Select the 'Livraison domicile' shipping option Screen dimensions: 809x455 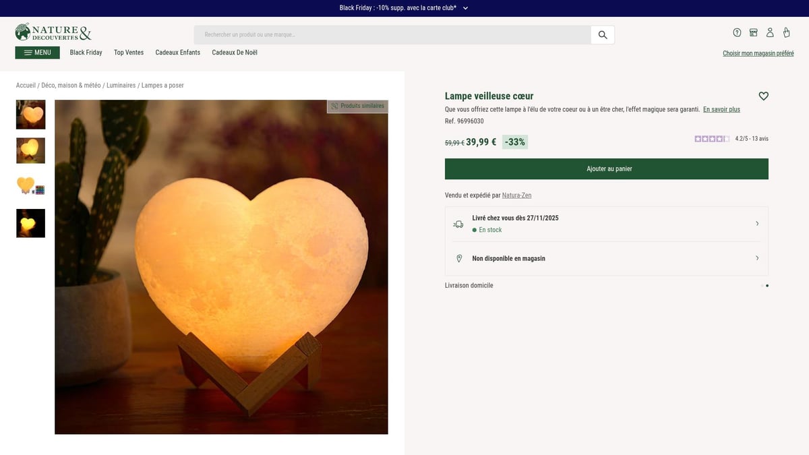point(468,285)
